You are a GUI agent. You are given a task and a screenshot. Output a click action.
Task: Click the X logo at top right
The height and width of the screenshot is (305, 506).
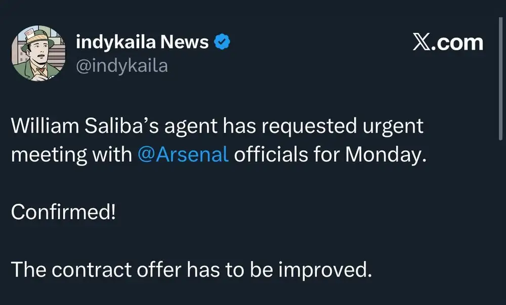[x=422, y=42]
